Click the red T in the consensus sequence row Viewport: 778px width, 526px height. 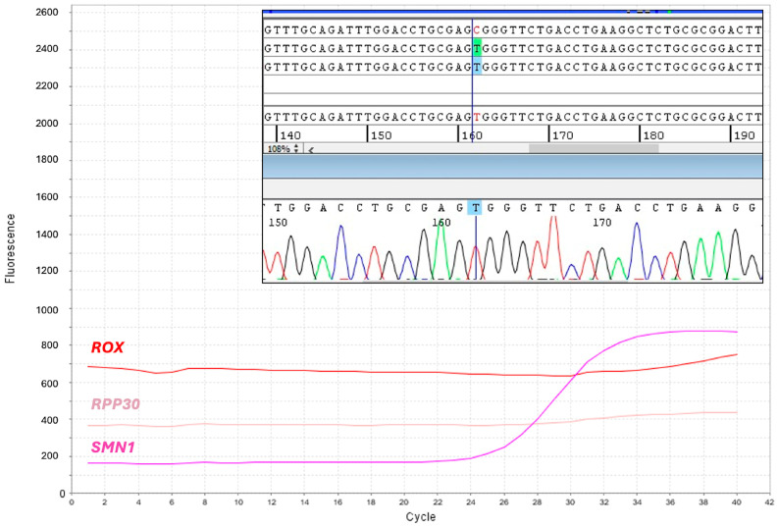pyautogui.click(x=476, y=115)
